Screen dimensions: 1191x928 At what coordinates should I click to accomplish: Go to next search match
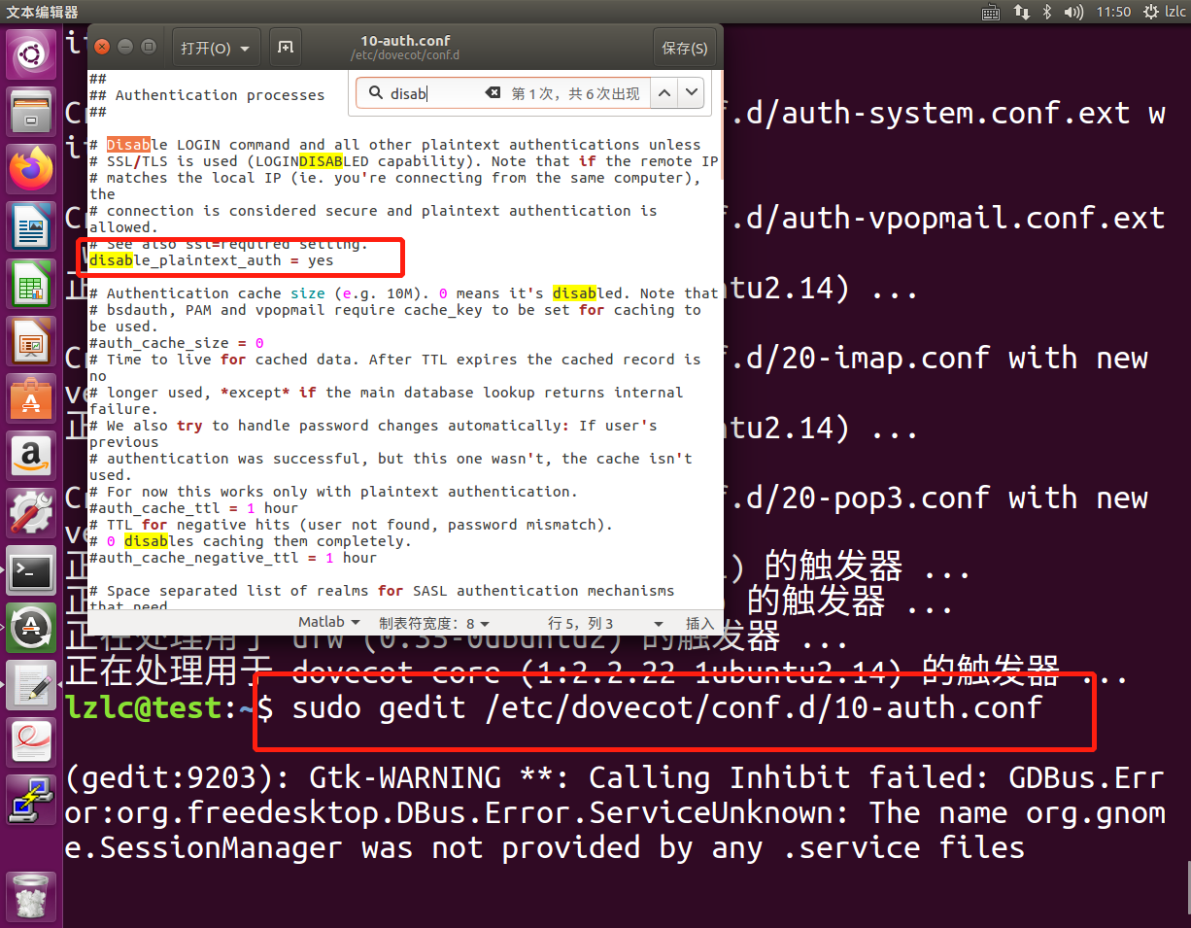691,93
